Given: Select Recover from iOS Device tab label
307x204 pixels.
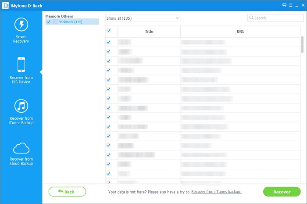Looking at the screenshot, I should point(21,80).
